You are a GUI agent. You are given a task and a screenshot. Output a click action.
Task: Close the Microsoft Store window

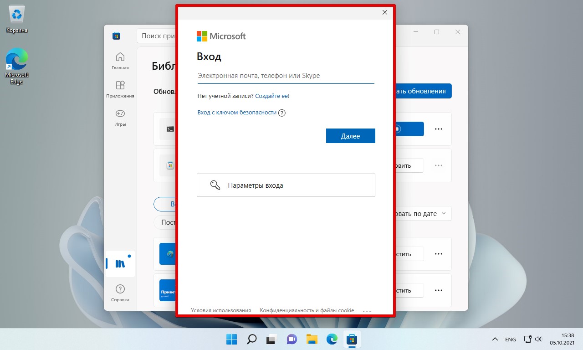[x=458, y=32]
